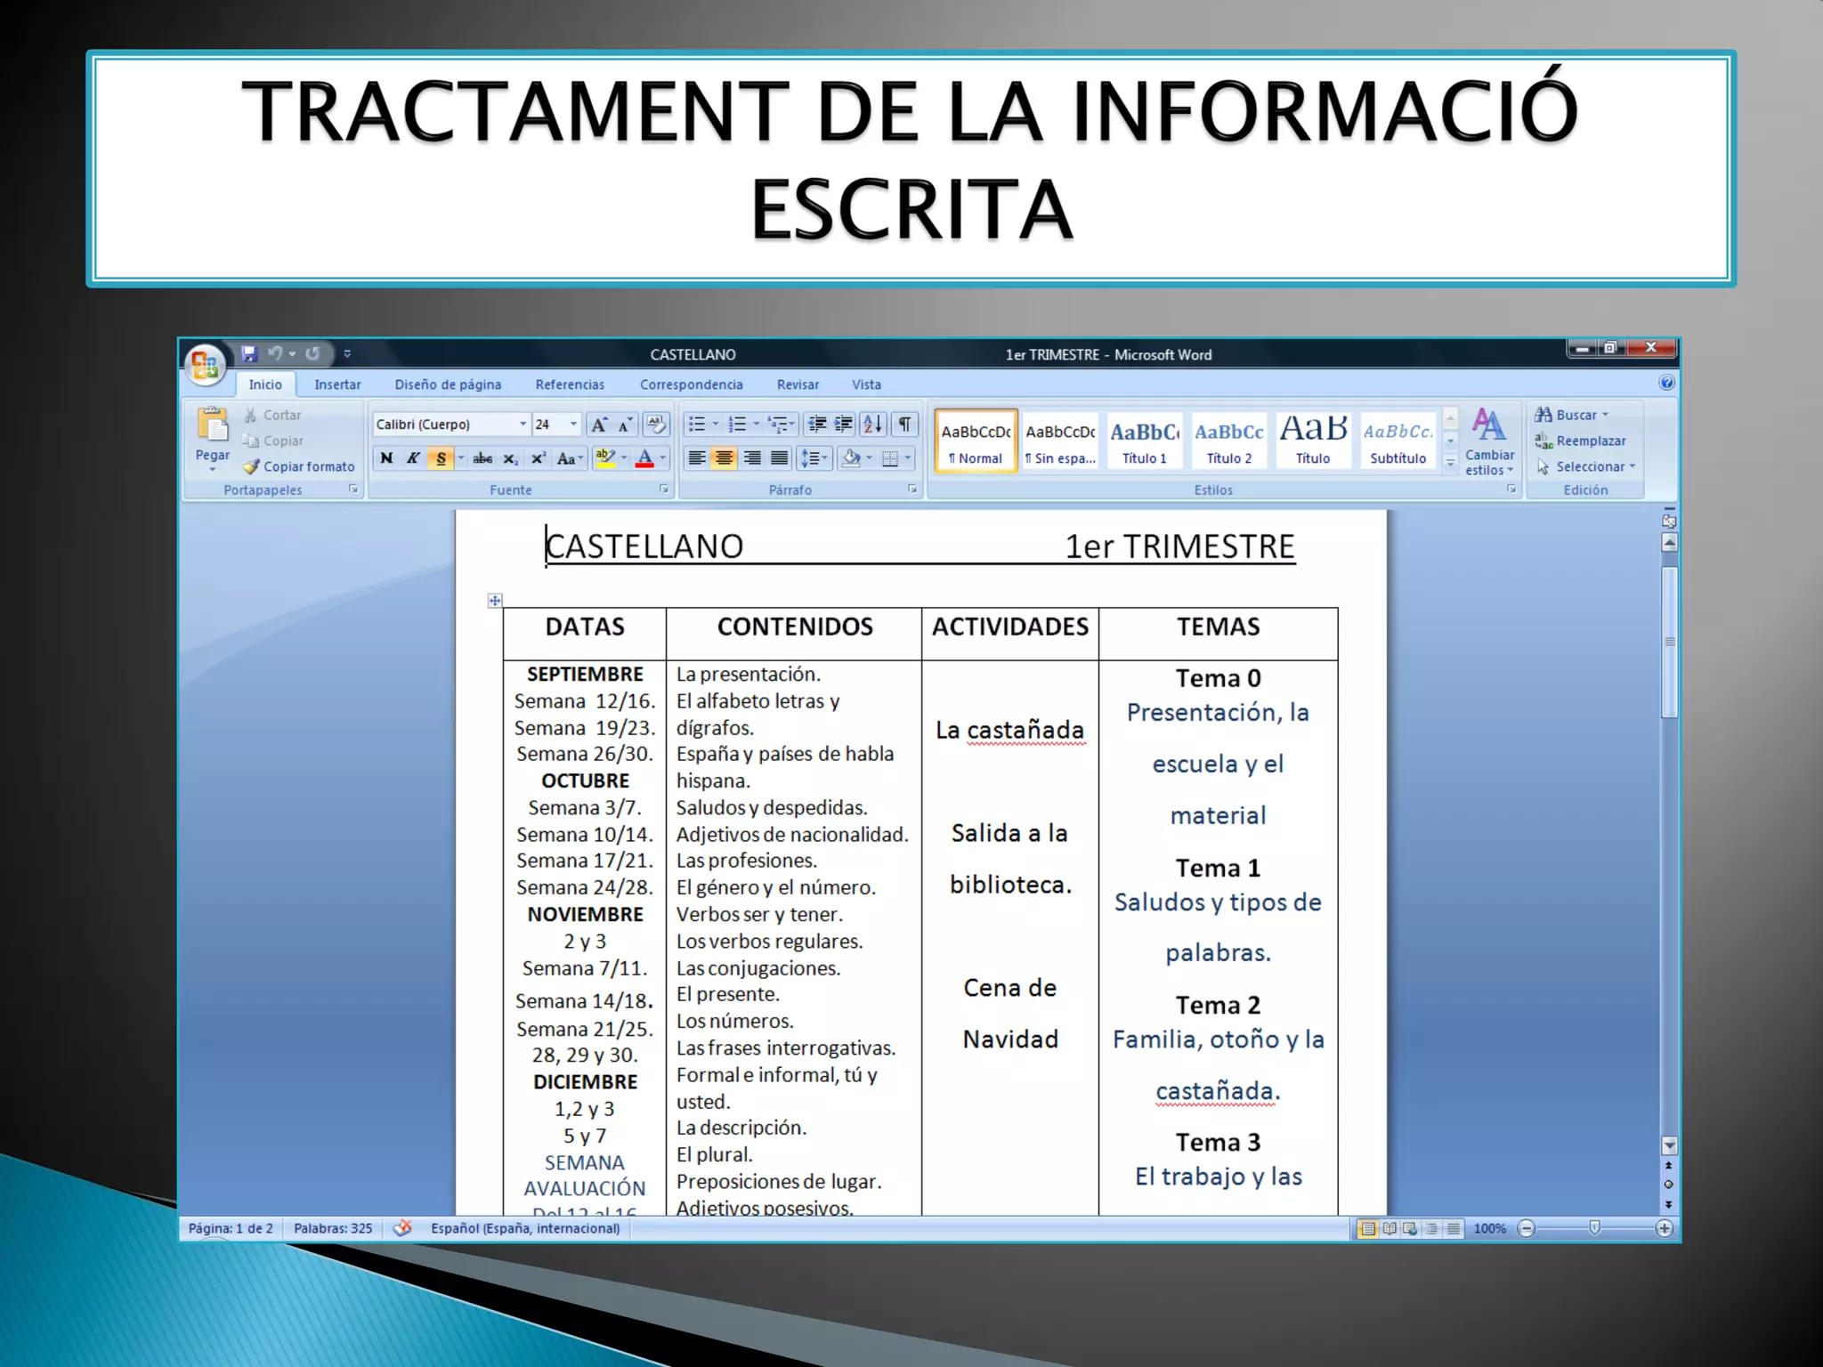1823x1367 pixels.
Task: Click the zoom in plus button
Action: [1664, 1228]
